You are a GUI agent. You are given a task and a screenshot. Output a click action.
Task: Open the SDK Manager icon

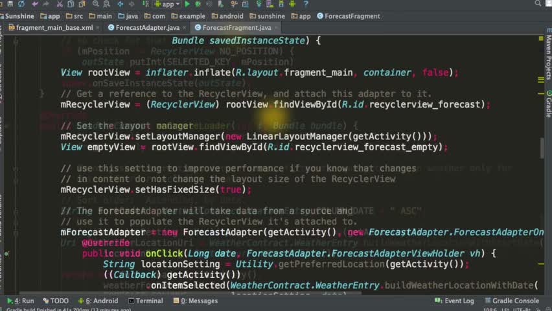click(x=281, y=4)
